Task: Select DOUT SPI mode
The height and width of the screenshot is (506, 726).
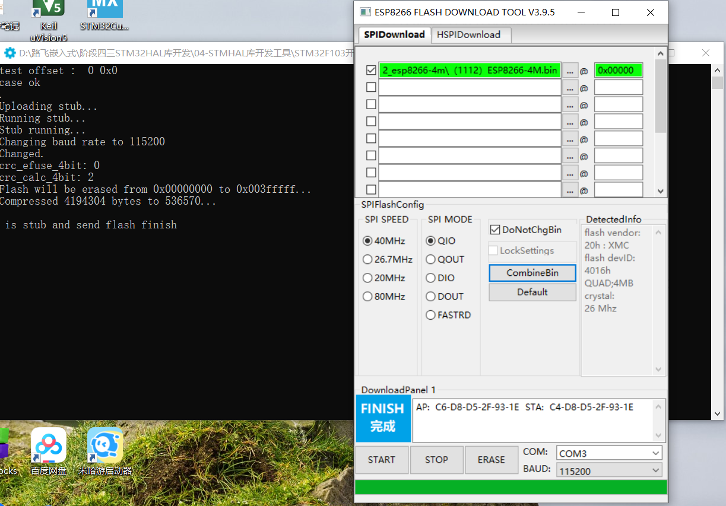Action: pos(445,296)
